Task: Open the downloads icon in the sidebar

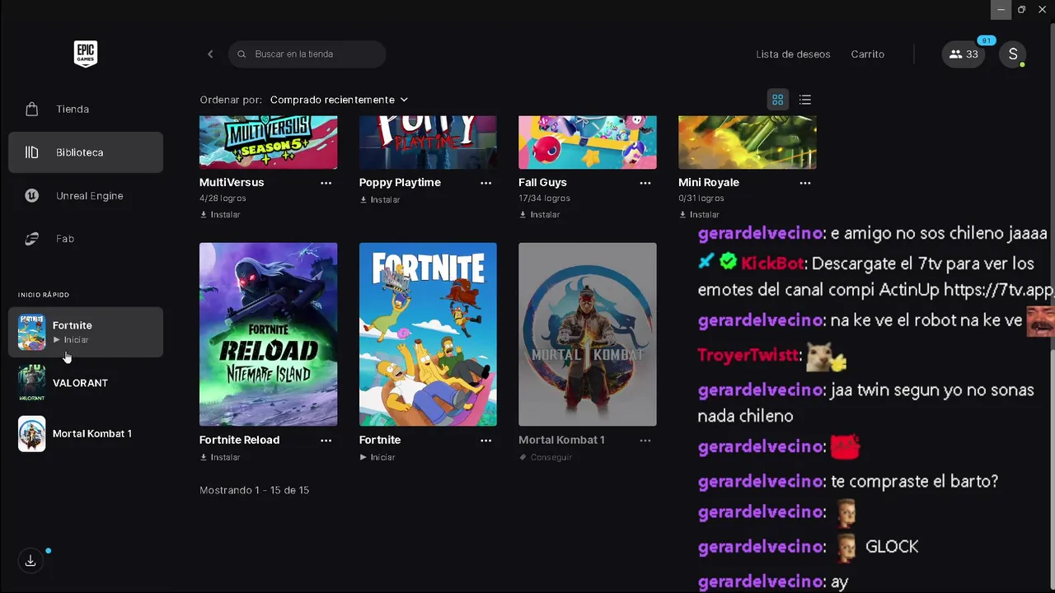Action: 30,561
